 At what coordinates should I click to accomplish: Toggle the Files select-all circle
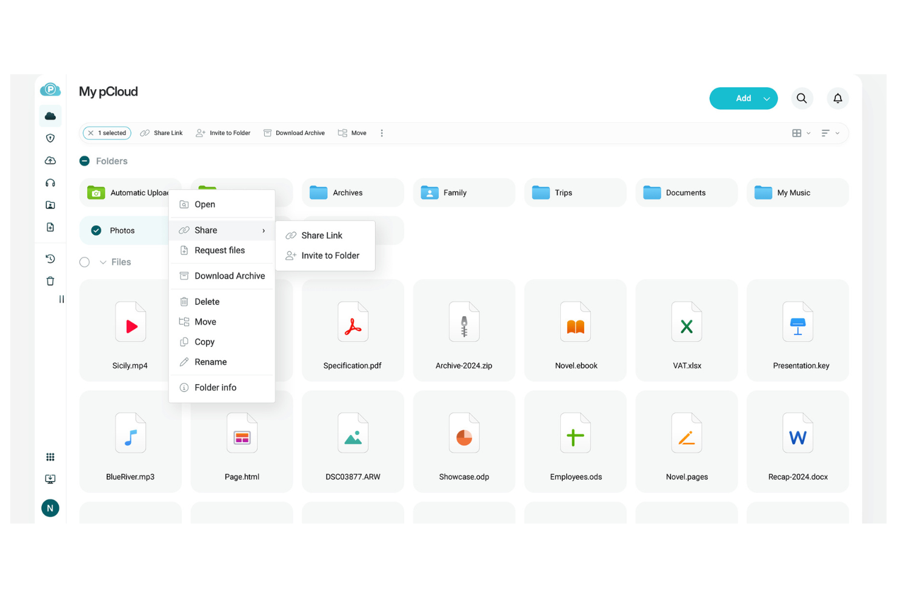85,262
